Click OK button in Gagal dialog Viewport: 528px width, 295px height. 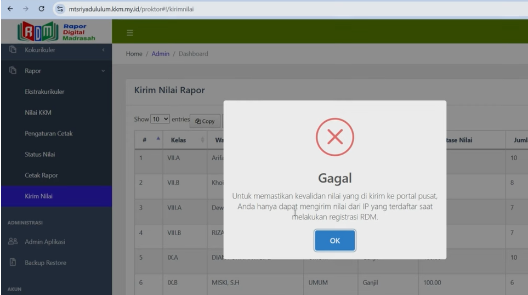coord(334,240)
